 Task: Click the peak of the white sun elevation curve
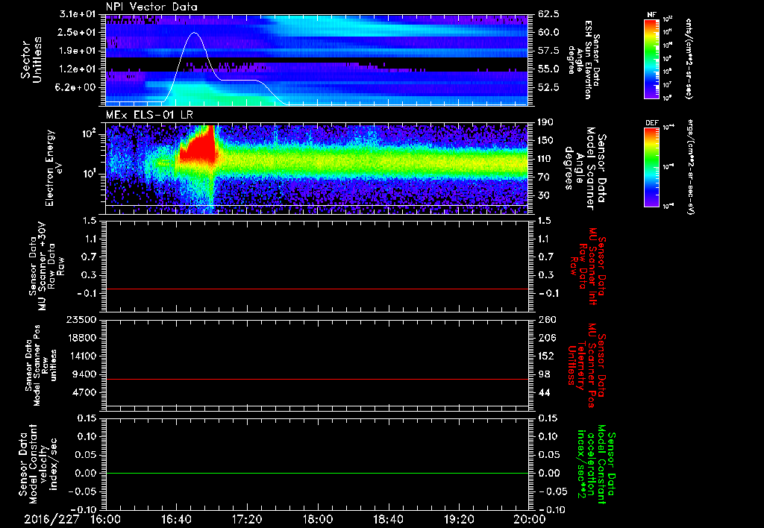coord(195,33)
